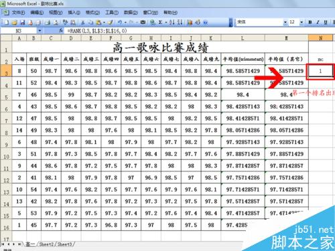Click the Permission icon beside Save
This screenshot has width=335, height=251.
click(x=31, y=22)
